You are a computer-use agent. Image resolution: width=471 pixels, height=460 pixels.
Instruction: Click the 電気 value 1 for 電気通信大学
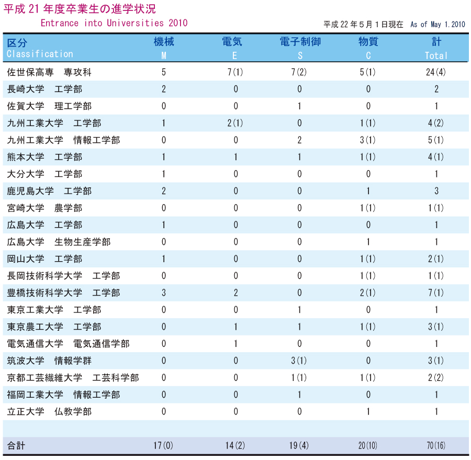pos(236,344)
